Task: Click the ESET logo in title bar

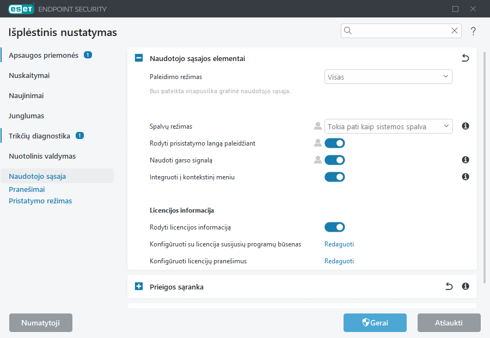Action: tap(21, 9)
